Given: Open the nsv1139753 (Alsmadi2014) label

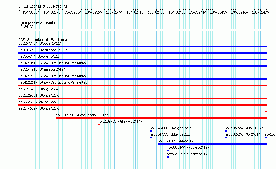Looking at the screenshot, I should [120, 121].
